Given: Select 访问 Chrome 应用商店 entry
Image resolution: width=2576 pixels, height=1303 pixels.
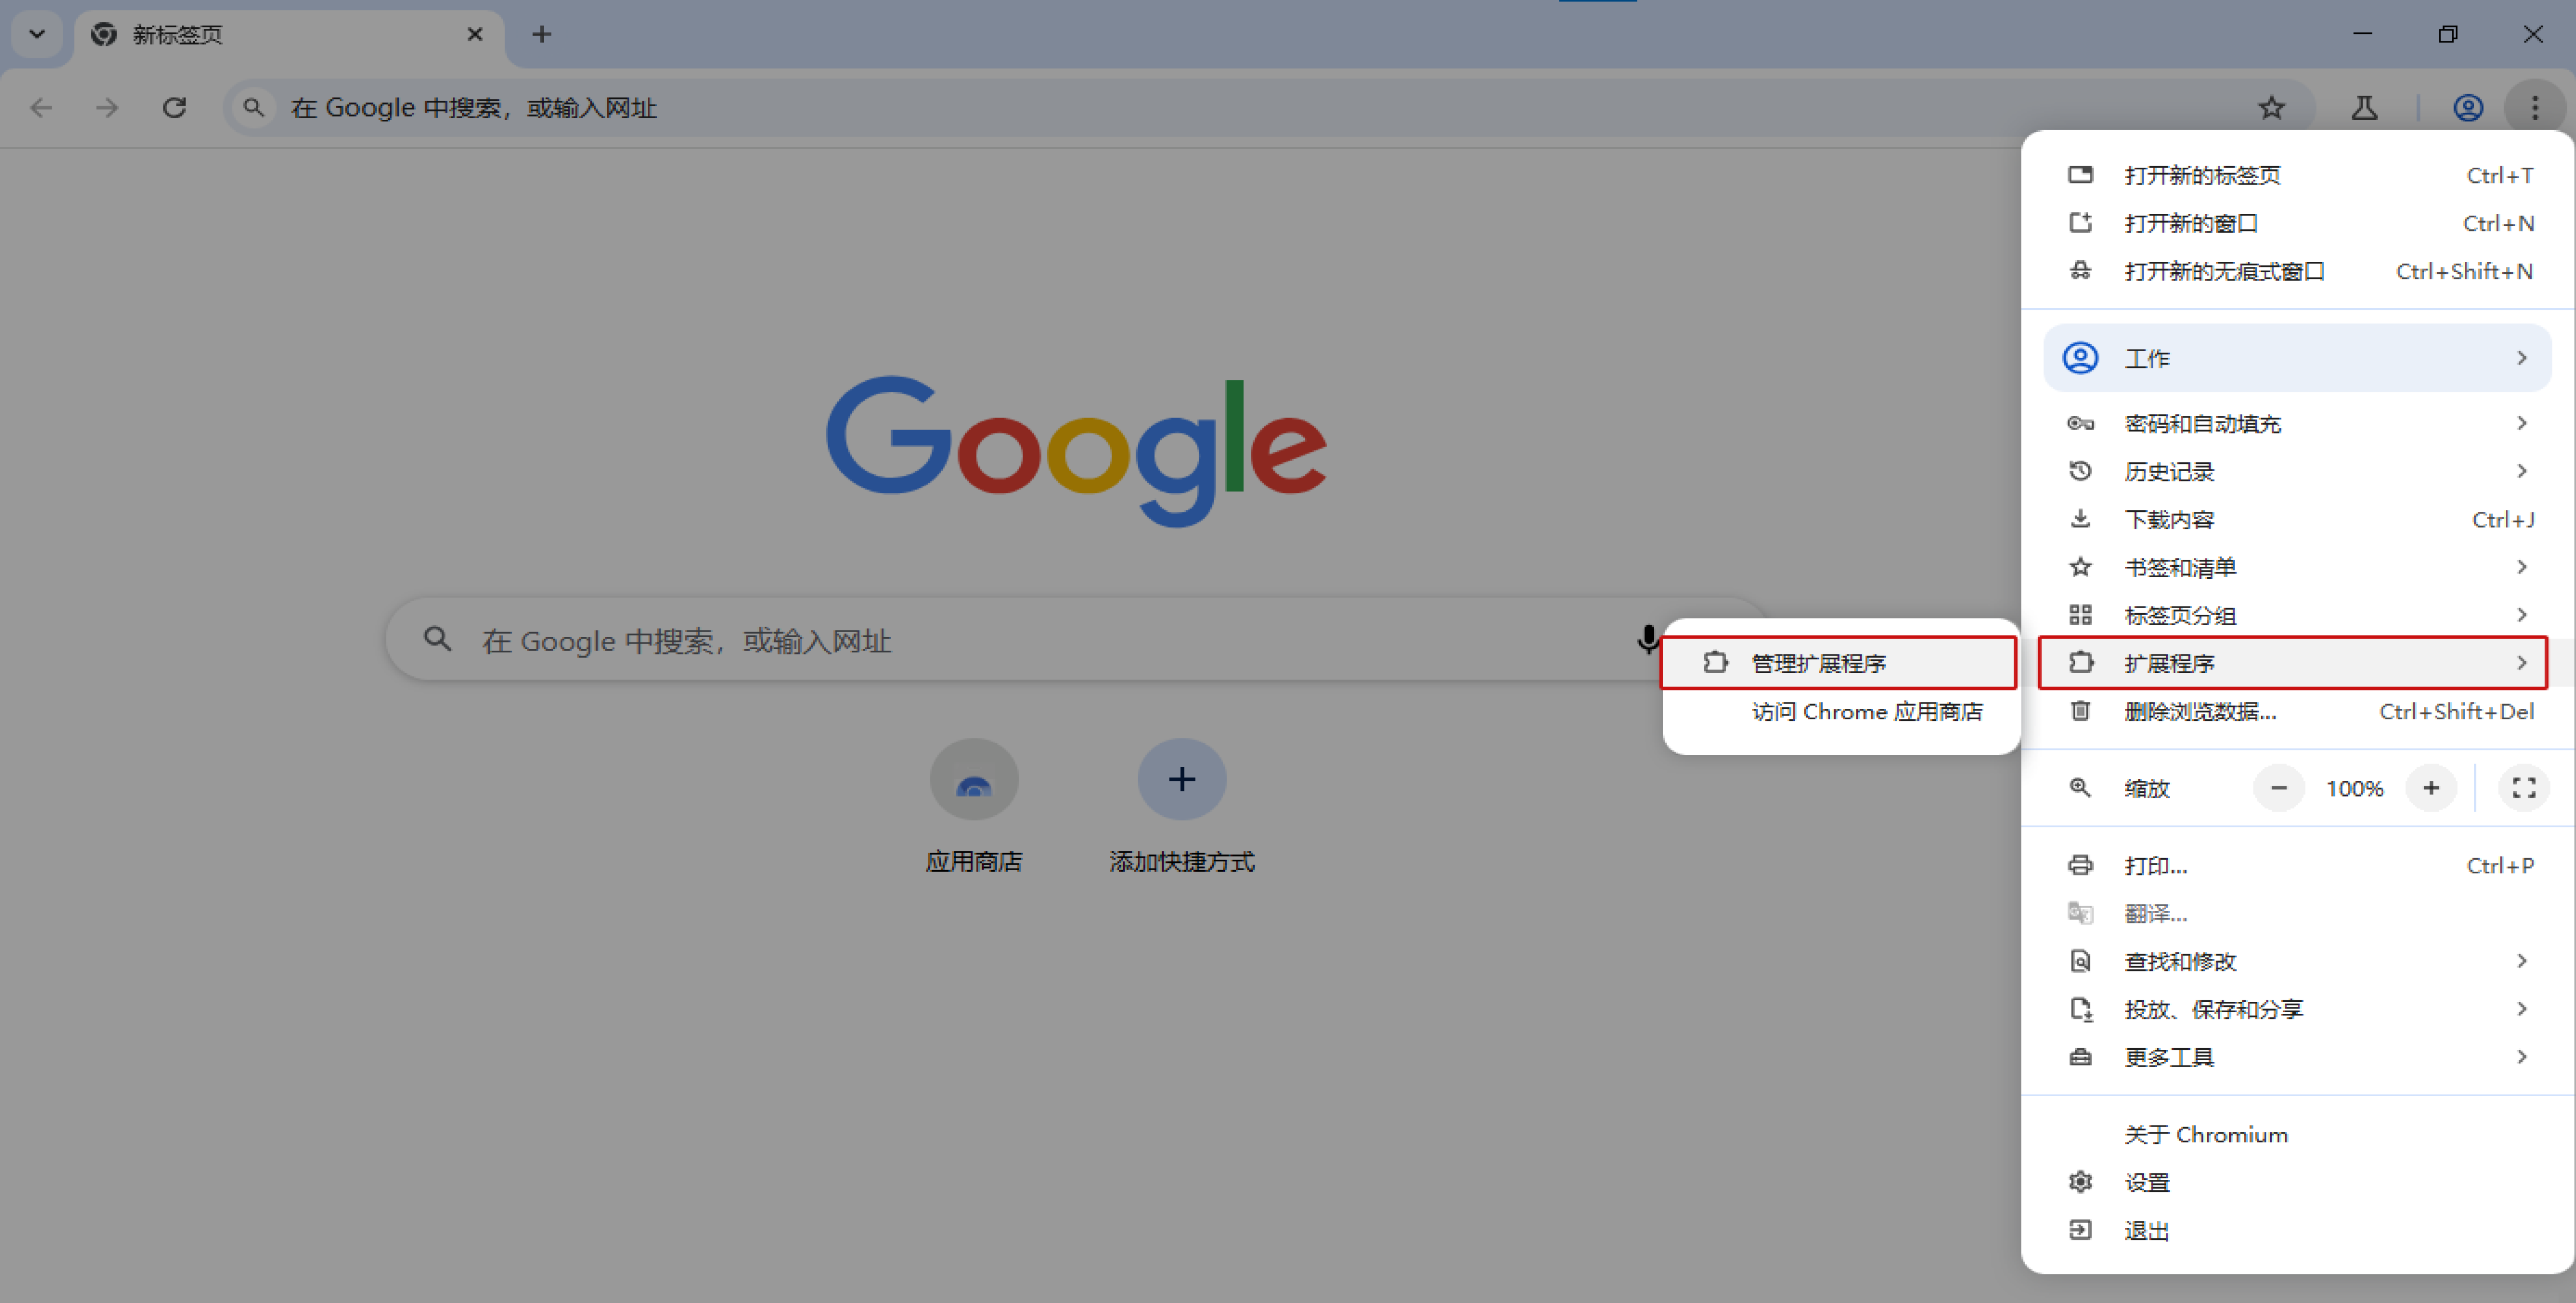Looking at the screenshot, I should [x=1842, y=711].
